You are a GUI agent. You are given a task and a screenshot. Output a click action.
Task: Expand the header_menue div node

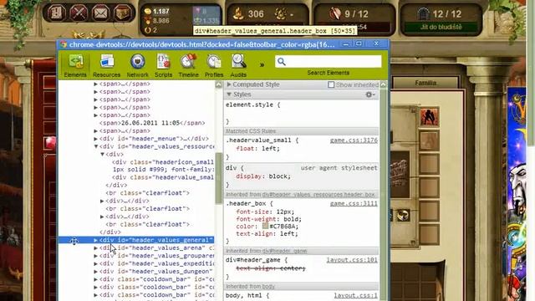96,139
